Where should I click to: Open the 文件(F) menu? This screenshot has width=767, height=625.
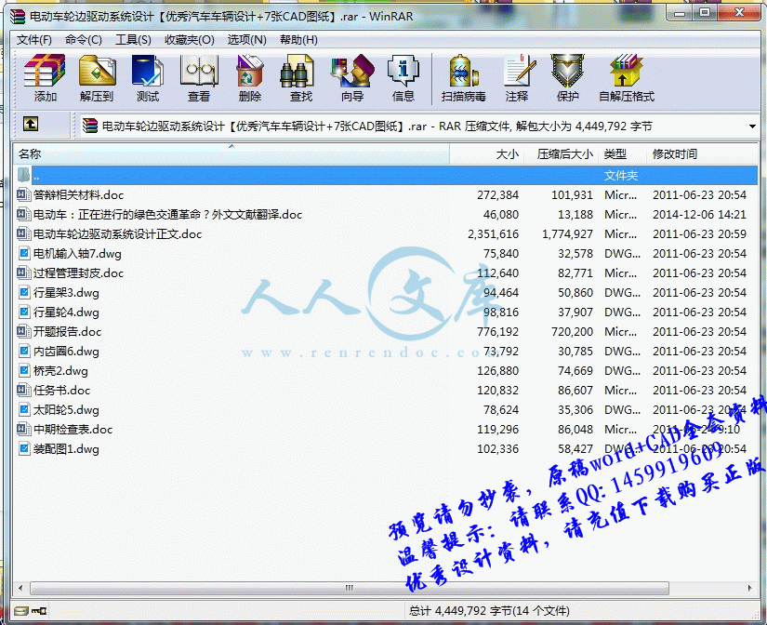point(34,40)
